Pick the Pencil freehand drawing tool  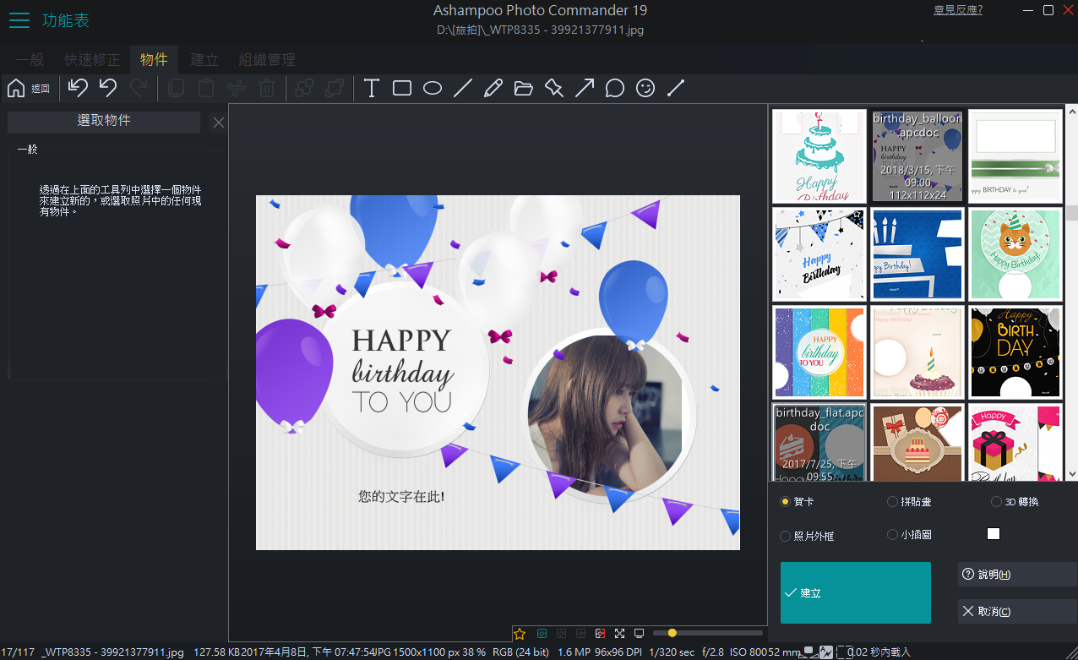tap(493, 88)
